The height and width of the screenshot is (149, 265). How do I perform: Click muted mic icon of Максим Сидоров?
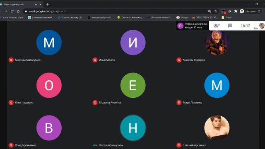pyautogui.click(x=179, y=60)
